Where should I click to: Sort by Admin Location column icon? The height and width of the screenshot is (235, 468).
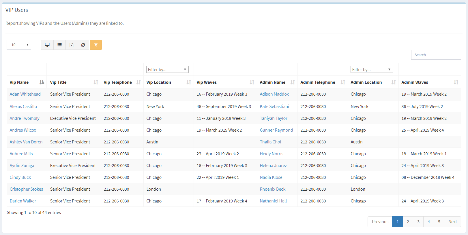394,82
